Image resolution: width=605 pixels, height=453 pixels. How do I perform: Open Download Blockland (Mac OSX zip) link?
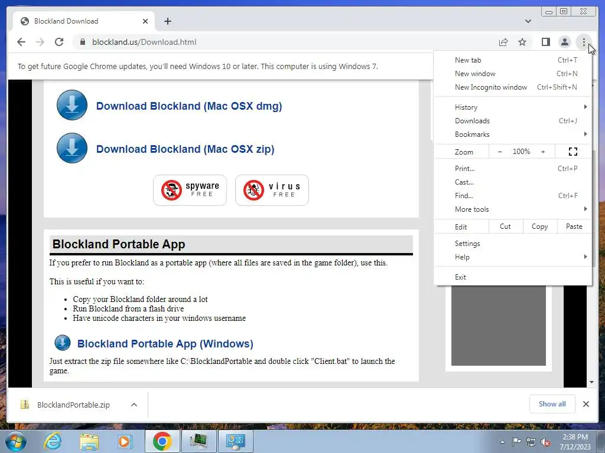click(185, 149)
